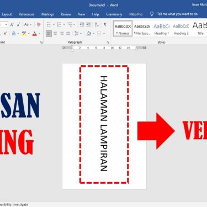Click the Line and Paragraph Spacing icon
Image resolution: width=207 pixels, height=207 pixels.
tap(76, 34)
